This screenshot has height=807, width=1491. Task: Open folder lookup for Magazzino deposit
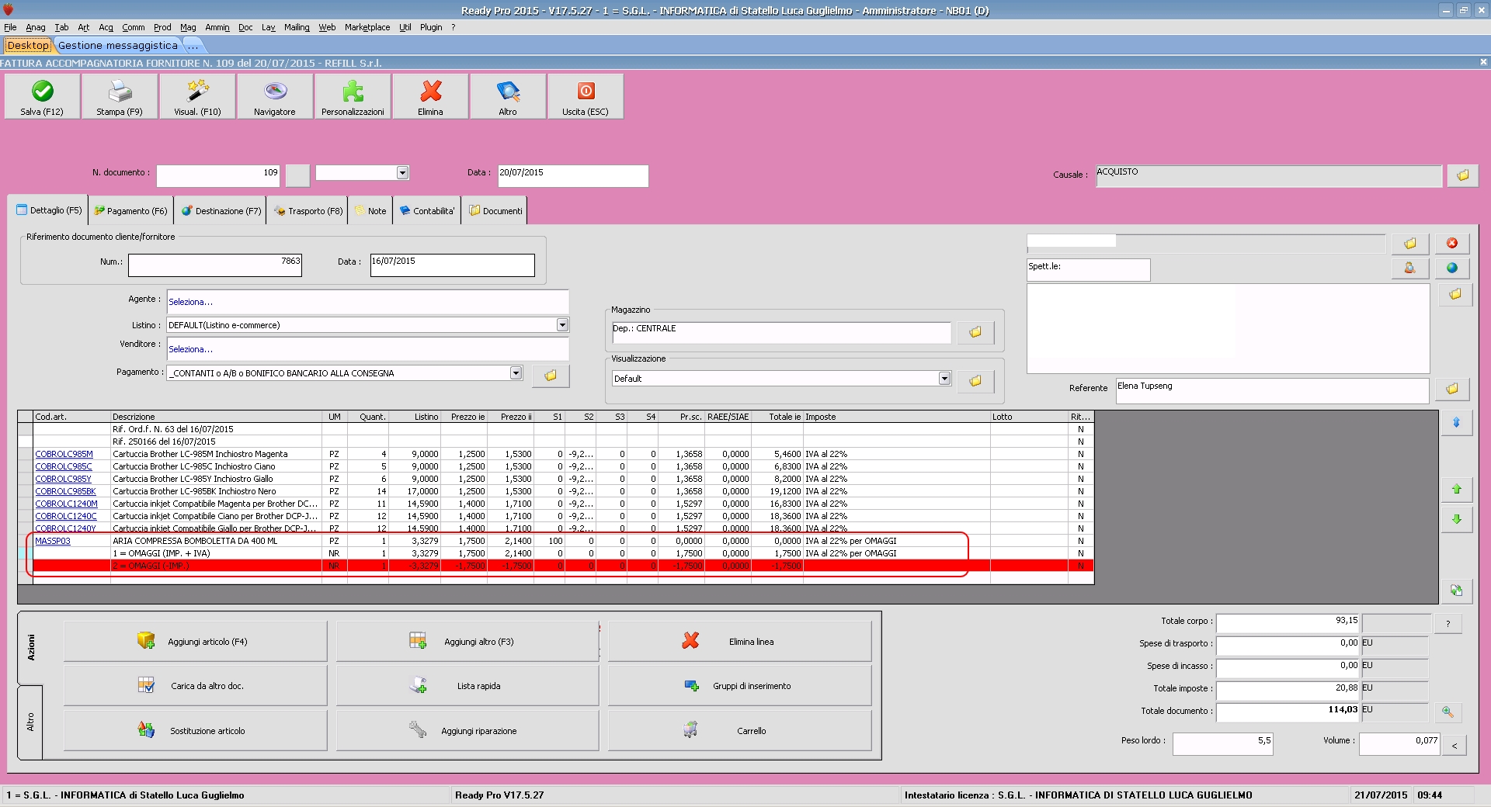(975, 332)
